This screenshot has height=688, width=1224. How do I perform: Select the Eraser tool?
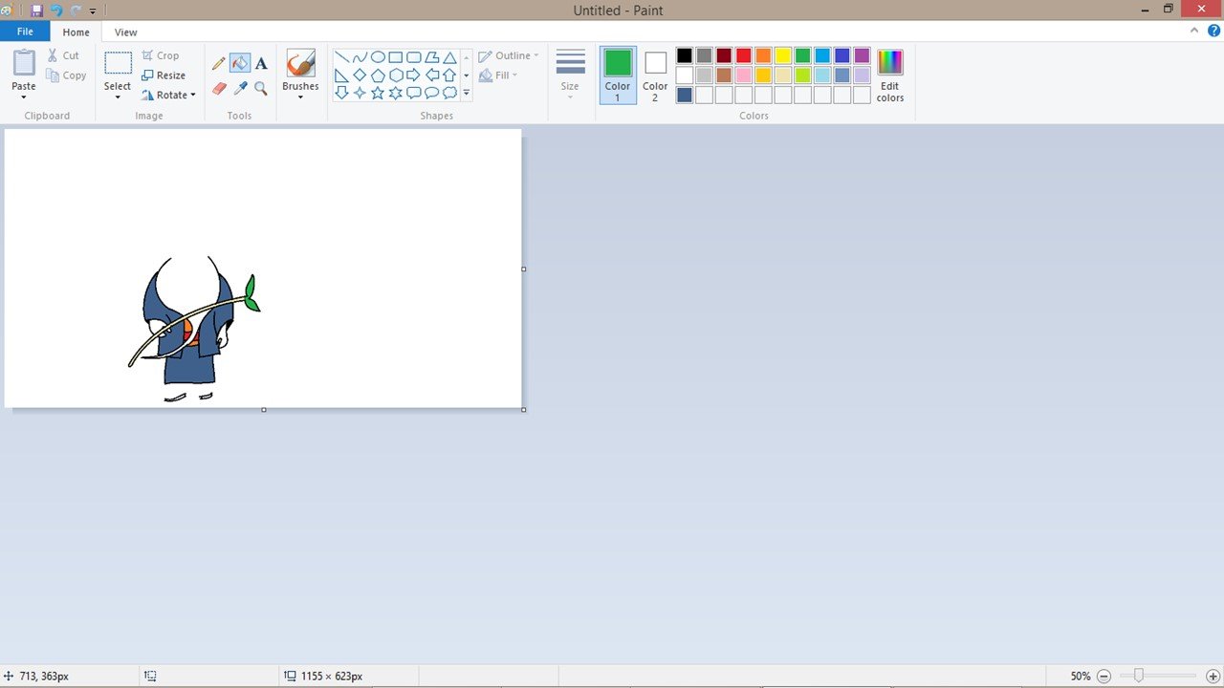click(219, 88)
